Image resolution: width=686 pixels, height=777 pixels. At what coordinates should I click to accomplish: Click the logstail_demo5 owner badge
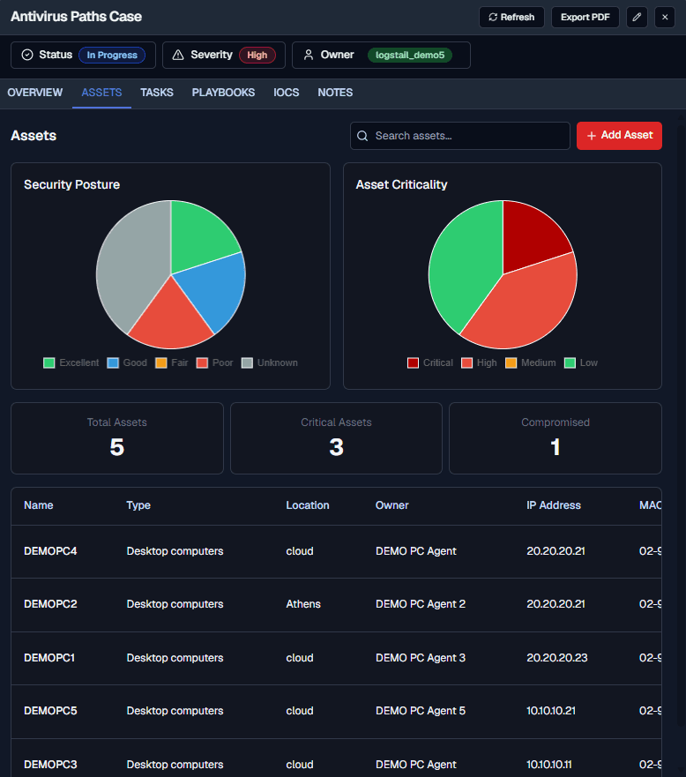pyautogui.click(x=410, y=55)
